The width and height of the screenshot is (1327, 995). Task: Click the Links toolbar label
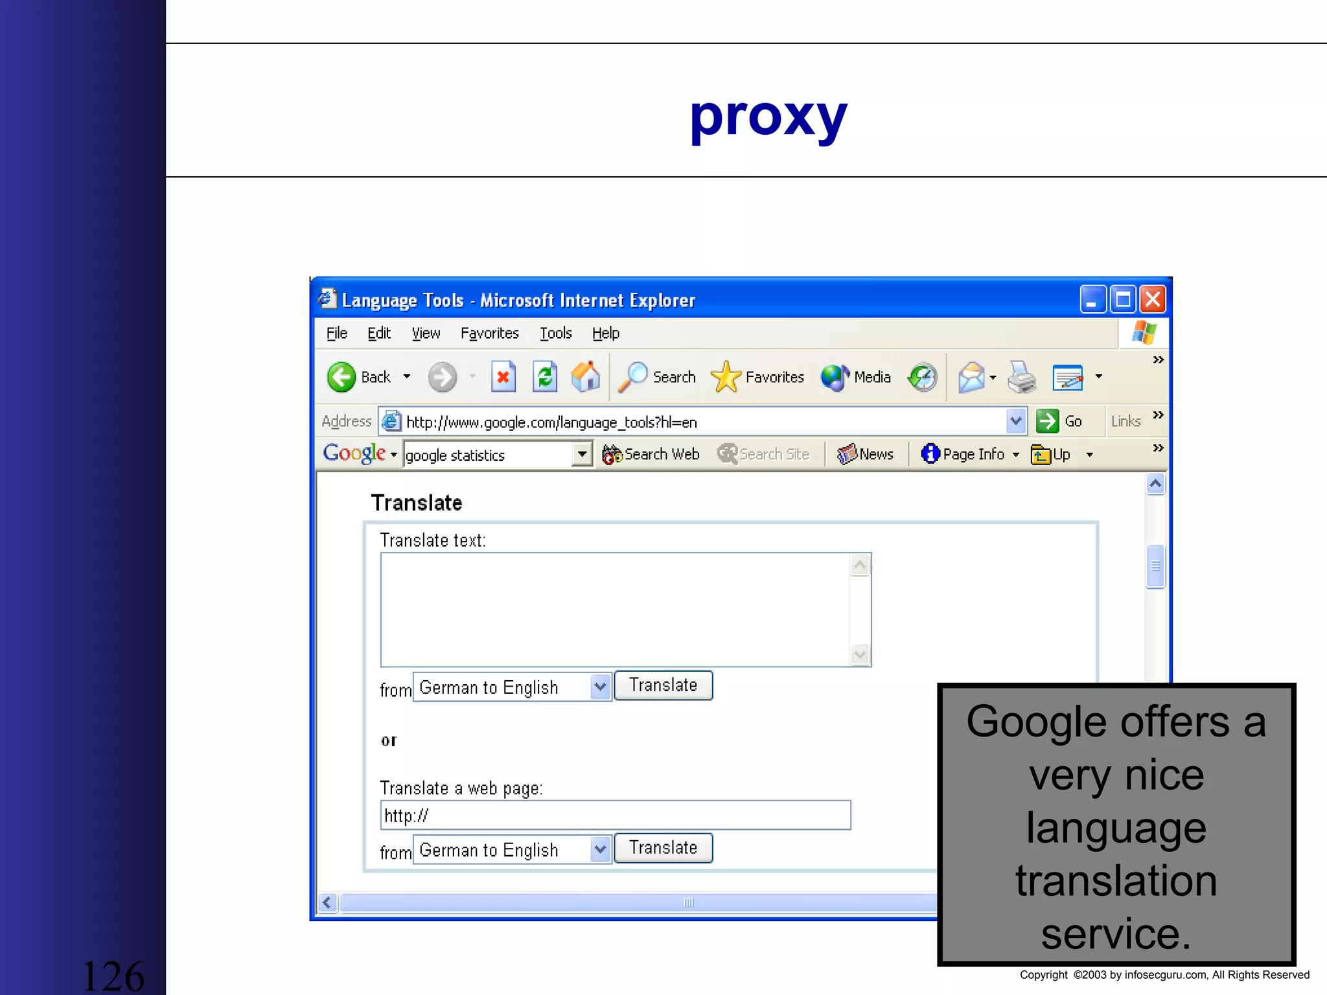click(x=1125, y=421)
